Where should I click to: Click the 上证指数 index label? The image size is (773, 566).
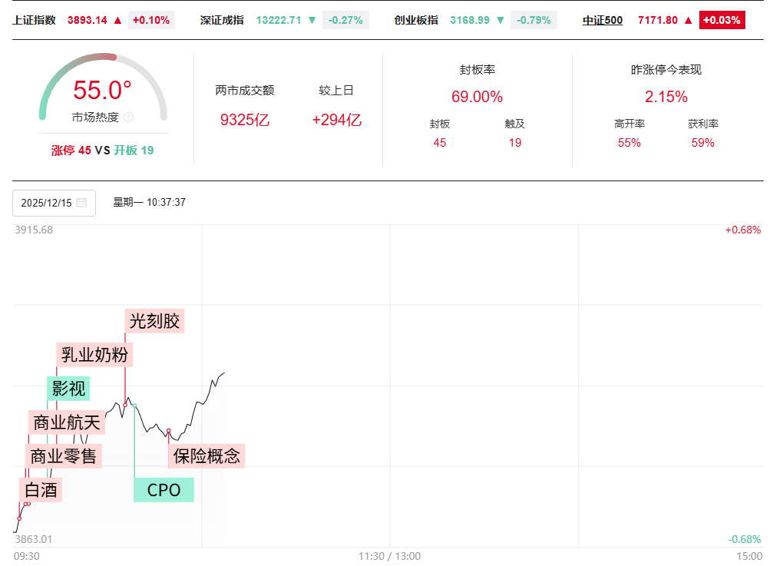click(35, 20)
